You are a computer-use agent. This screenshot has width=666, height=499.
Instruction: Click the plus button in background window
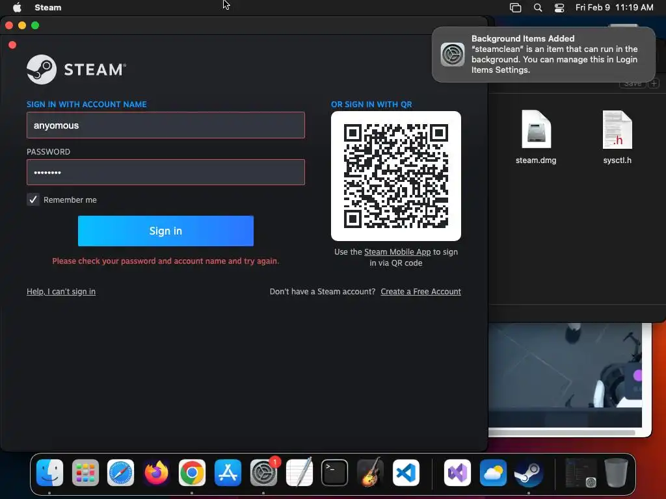654,84
